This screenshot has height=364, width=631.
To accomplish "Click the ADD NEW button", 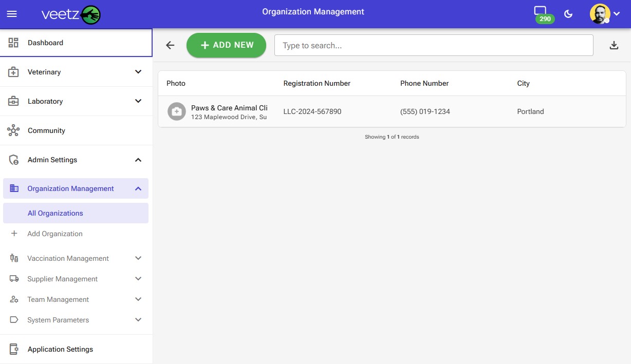I will (226, 45).
